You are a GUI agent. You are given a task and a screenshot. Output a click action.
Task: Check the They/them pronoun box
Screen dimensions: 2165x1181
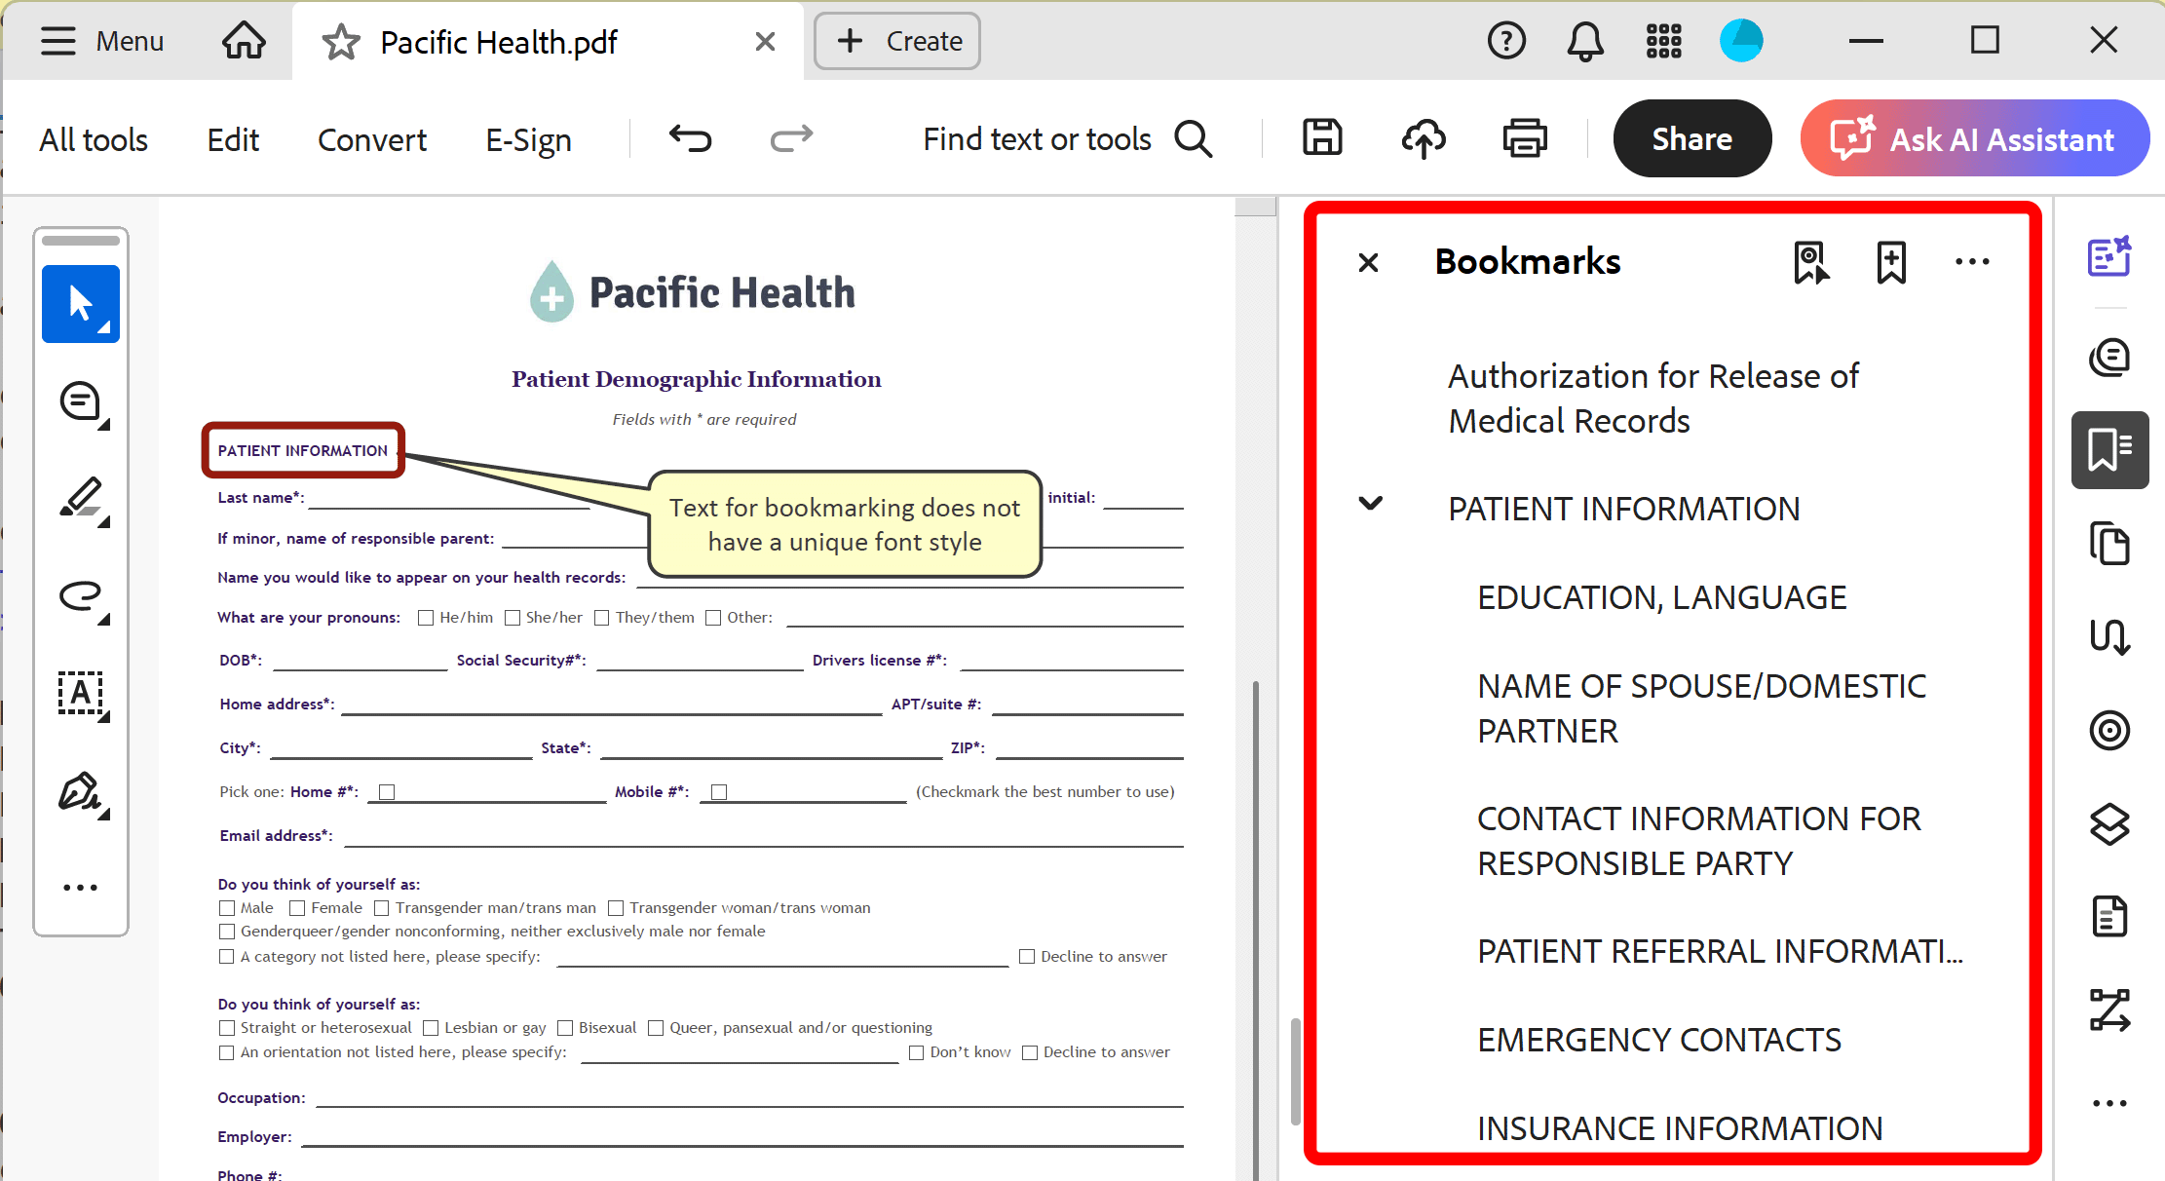[602, 618]
